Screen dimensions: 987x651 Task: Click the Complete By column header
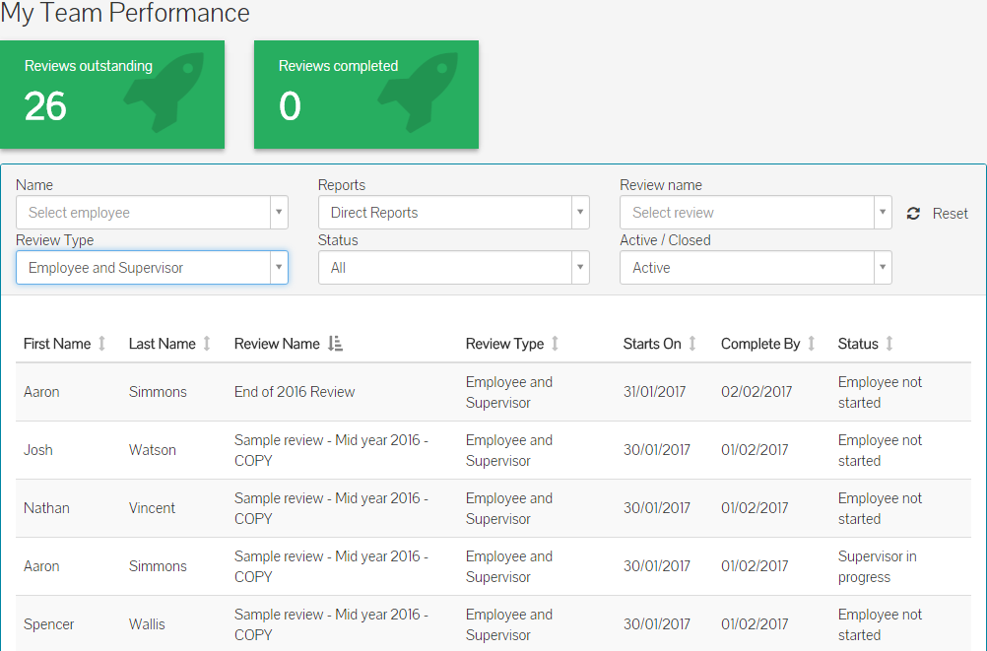point(760,344)
